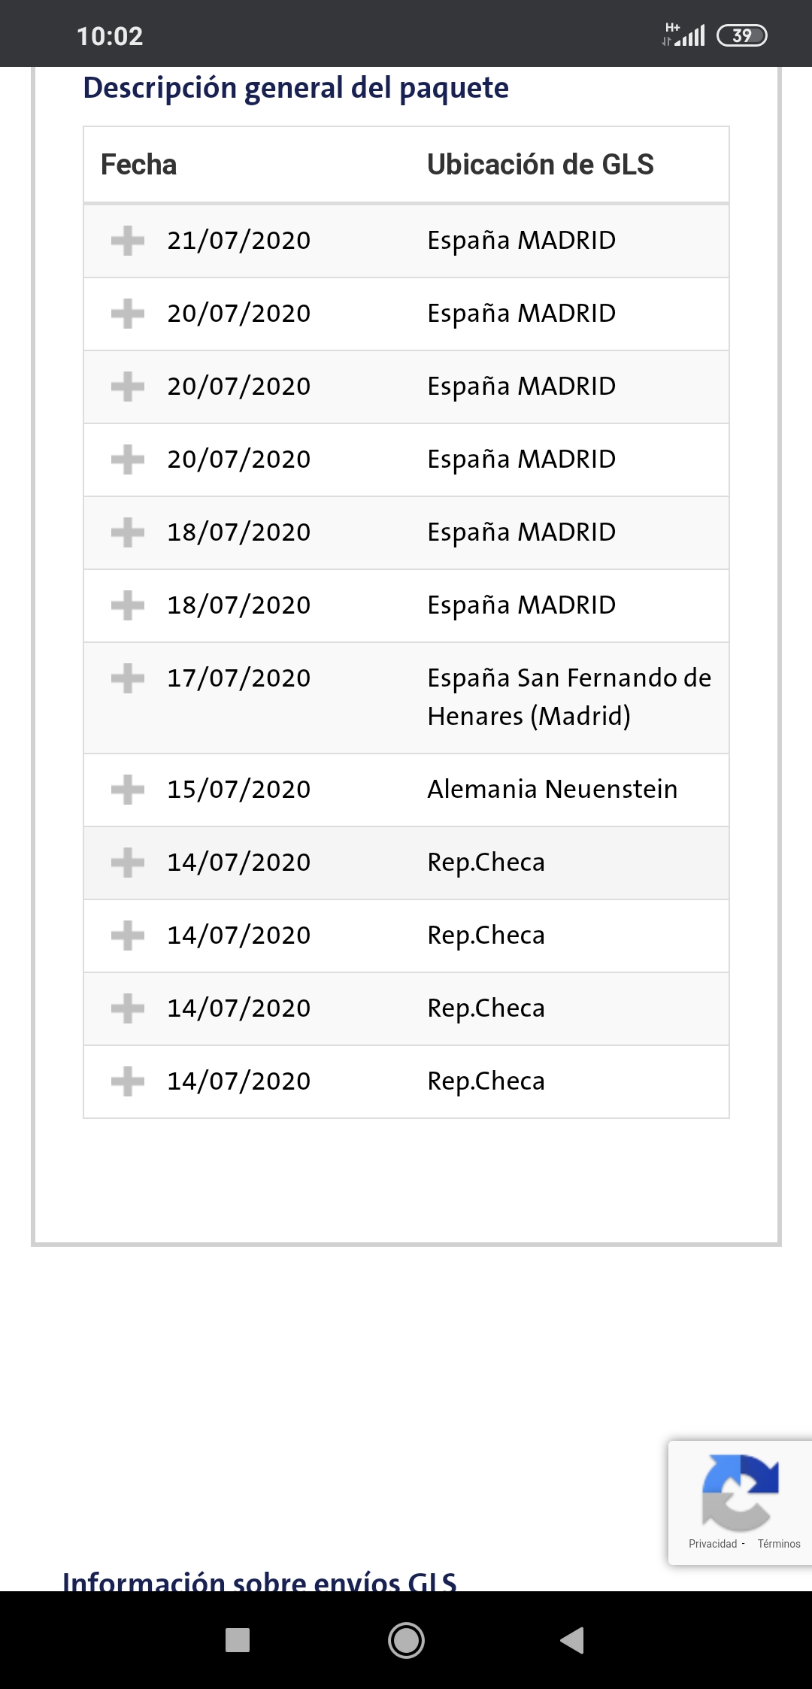Tap the Información sobre envíos GLS heading
The height and width of the screenshot is (1689, 812).
[259, 1581]
